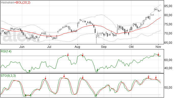176x98 pixels.
Task: Click the 40,00 RSI axis value
Action: pyautogui.click(x=168, y=68)
